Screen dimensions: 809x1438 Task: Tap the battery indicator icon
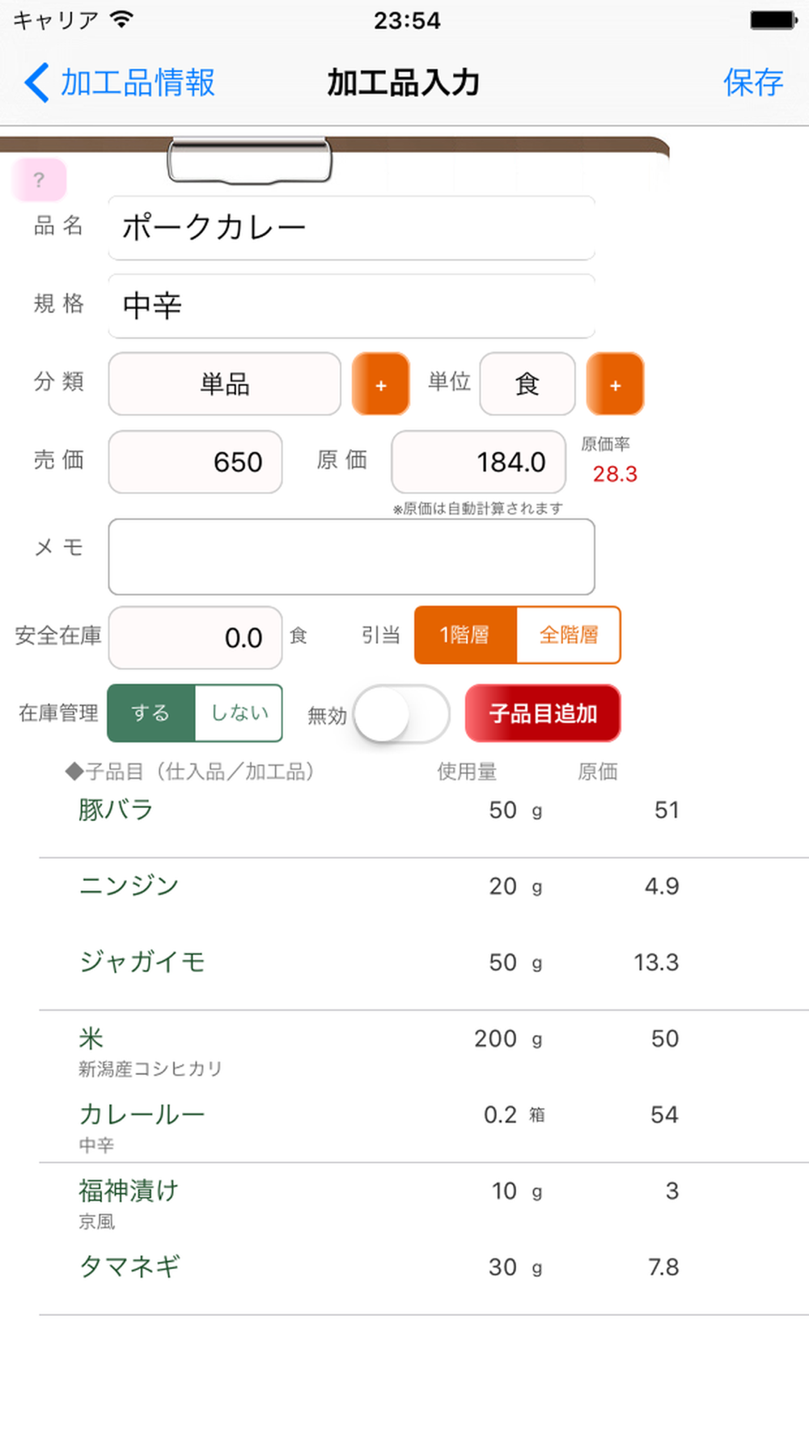click(773, 19)
